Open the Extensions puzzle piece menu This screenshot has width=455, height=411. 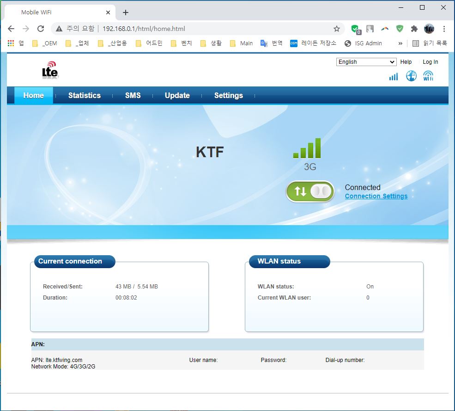pos(414,29)
